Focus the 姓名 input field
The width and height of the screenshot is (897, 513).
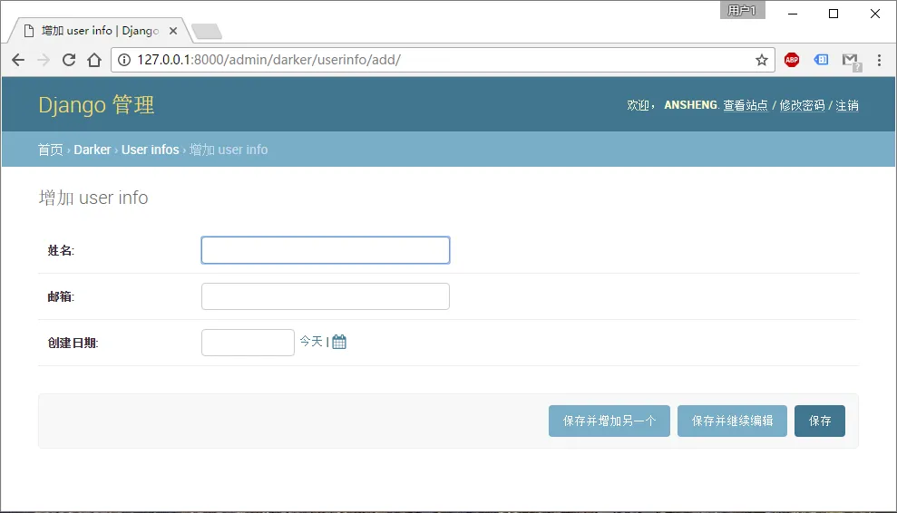coord(326,250)
